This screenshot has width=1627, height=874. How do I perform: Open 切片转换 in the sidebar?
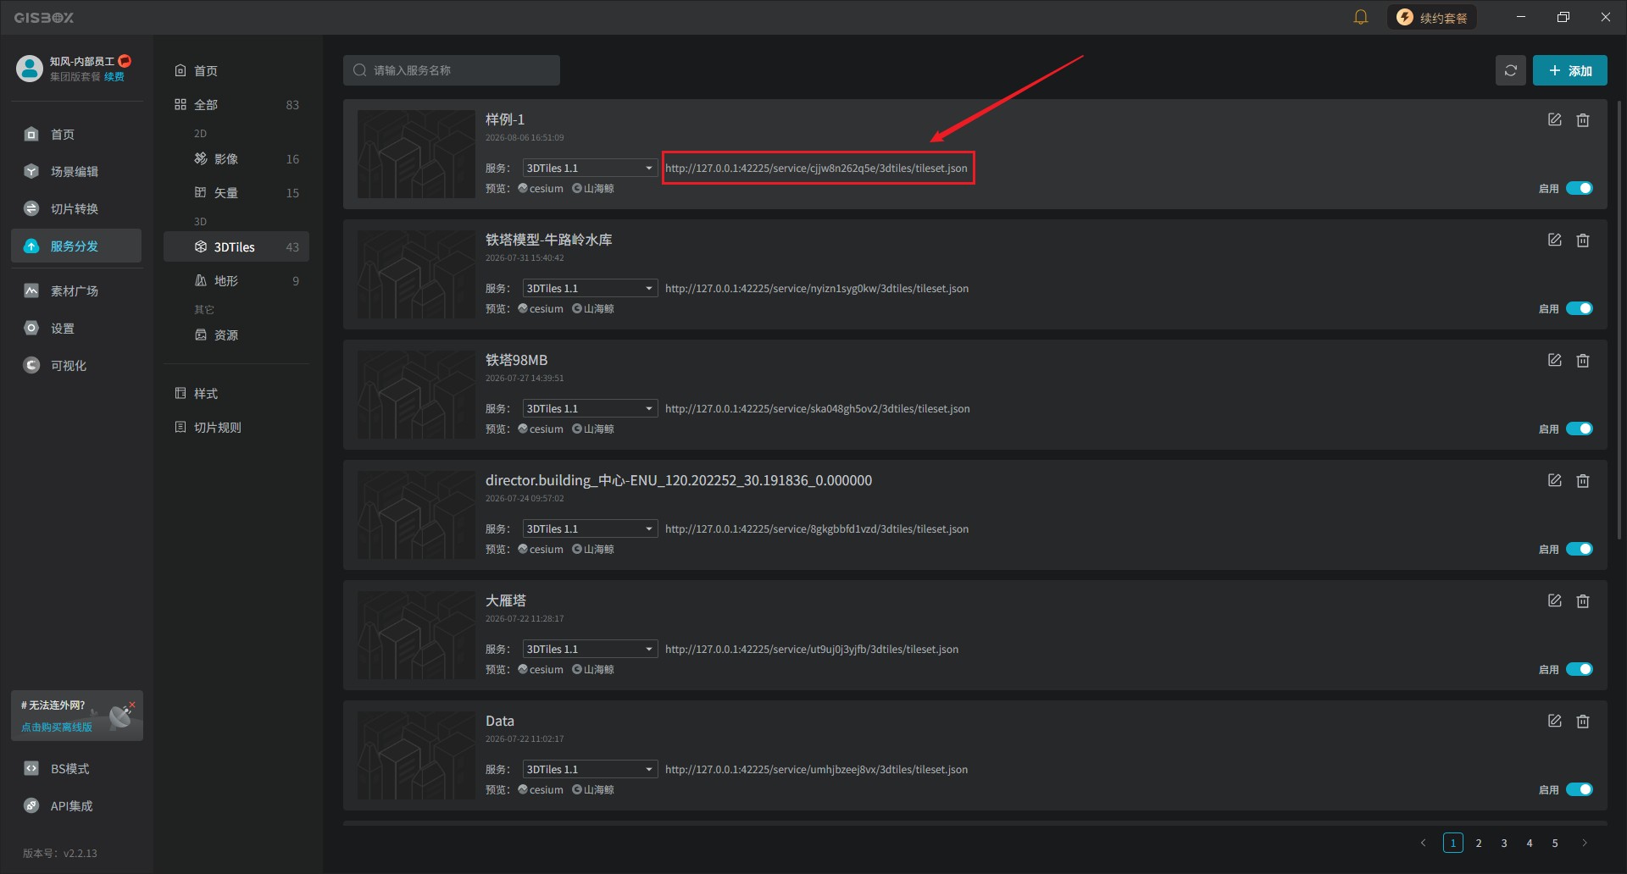click(x=76, y=209)
